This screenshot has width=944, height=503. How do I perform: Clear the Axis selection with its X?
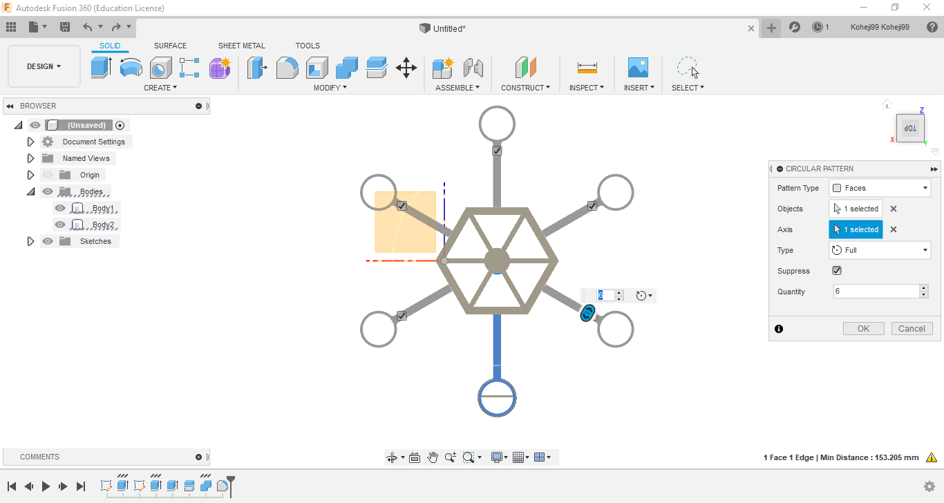(894, 229)
